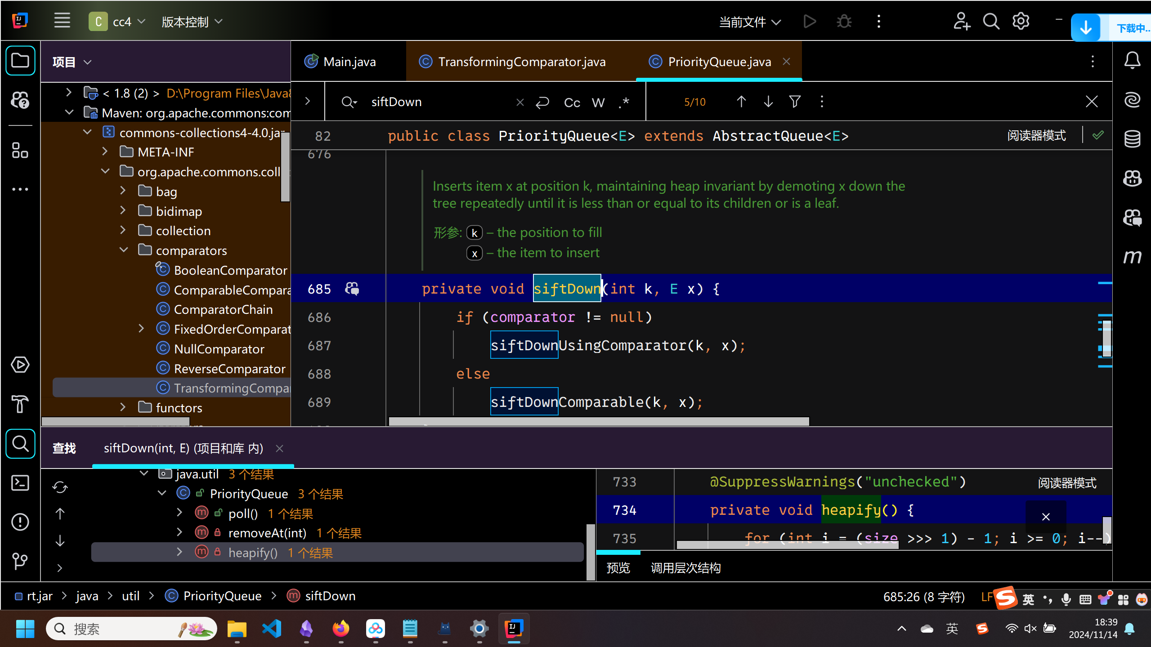Collapse the comparators package
This screenshot has width=1151, height=647.
click(x=124, y=250)
